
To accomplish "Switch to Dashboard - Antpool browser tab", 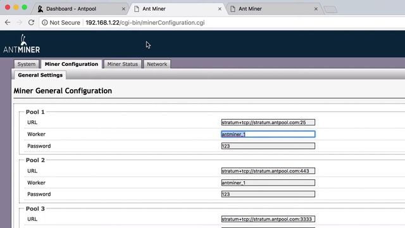I will [80, 9].
